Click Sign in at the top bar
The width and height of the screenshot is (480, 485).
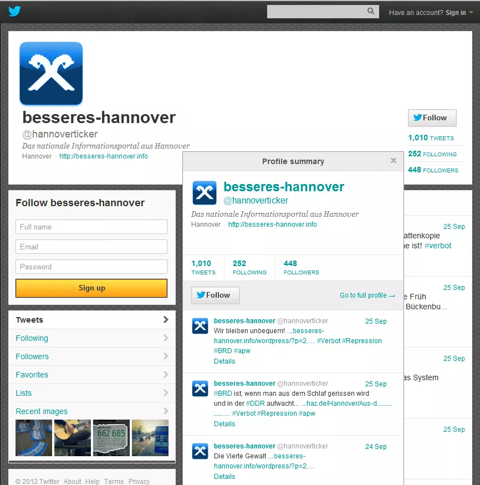click(455, 12)
